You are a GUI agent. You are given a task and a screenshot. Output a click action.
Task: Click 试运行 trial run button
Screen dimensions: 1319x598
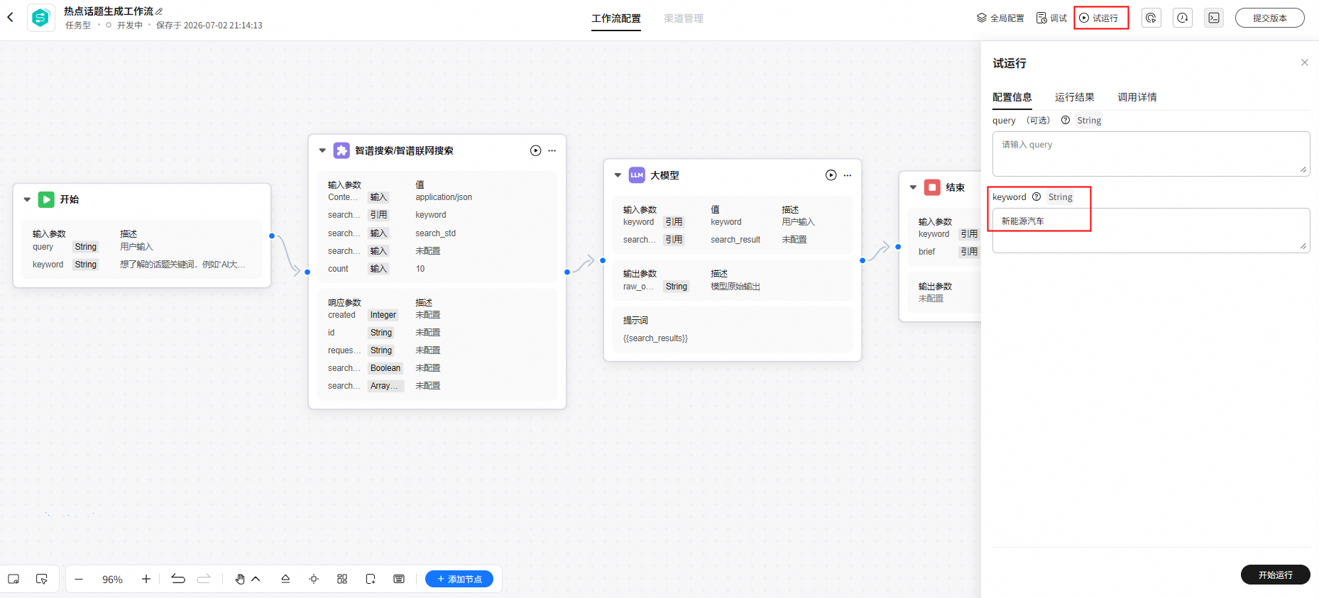click(1099, 18)
